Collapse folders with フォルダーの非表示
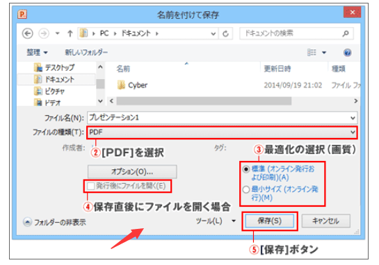This screenshot has width=379, height=265. pyautogui.click(x=55, y=222)
